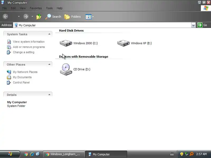
Task: Collapse the Details panel
Action: [49, 95]
